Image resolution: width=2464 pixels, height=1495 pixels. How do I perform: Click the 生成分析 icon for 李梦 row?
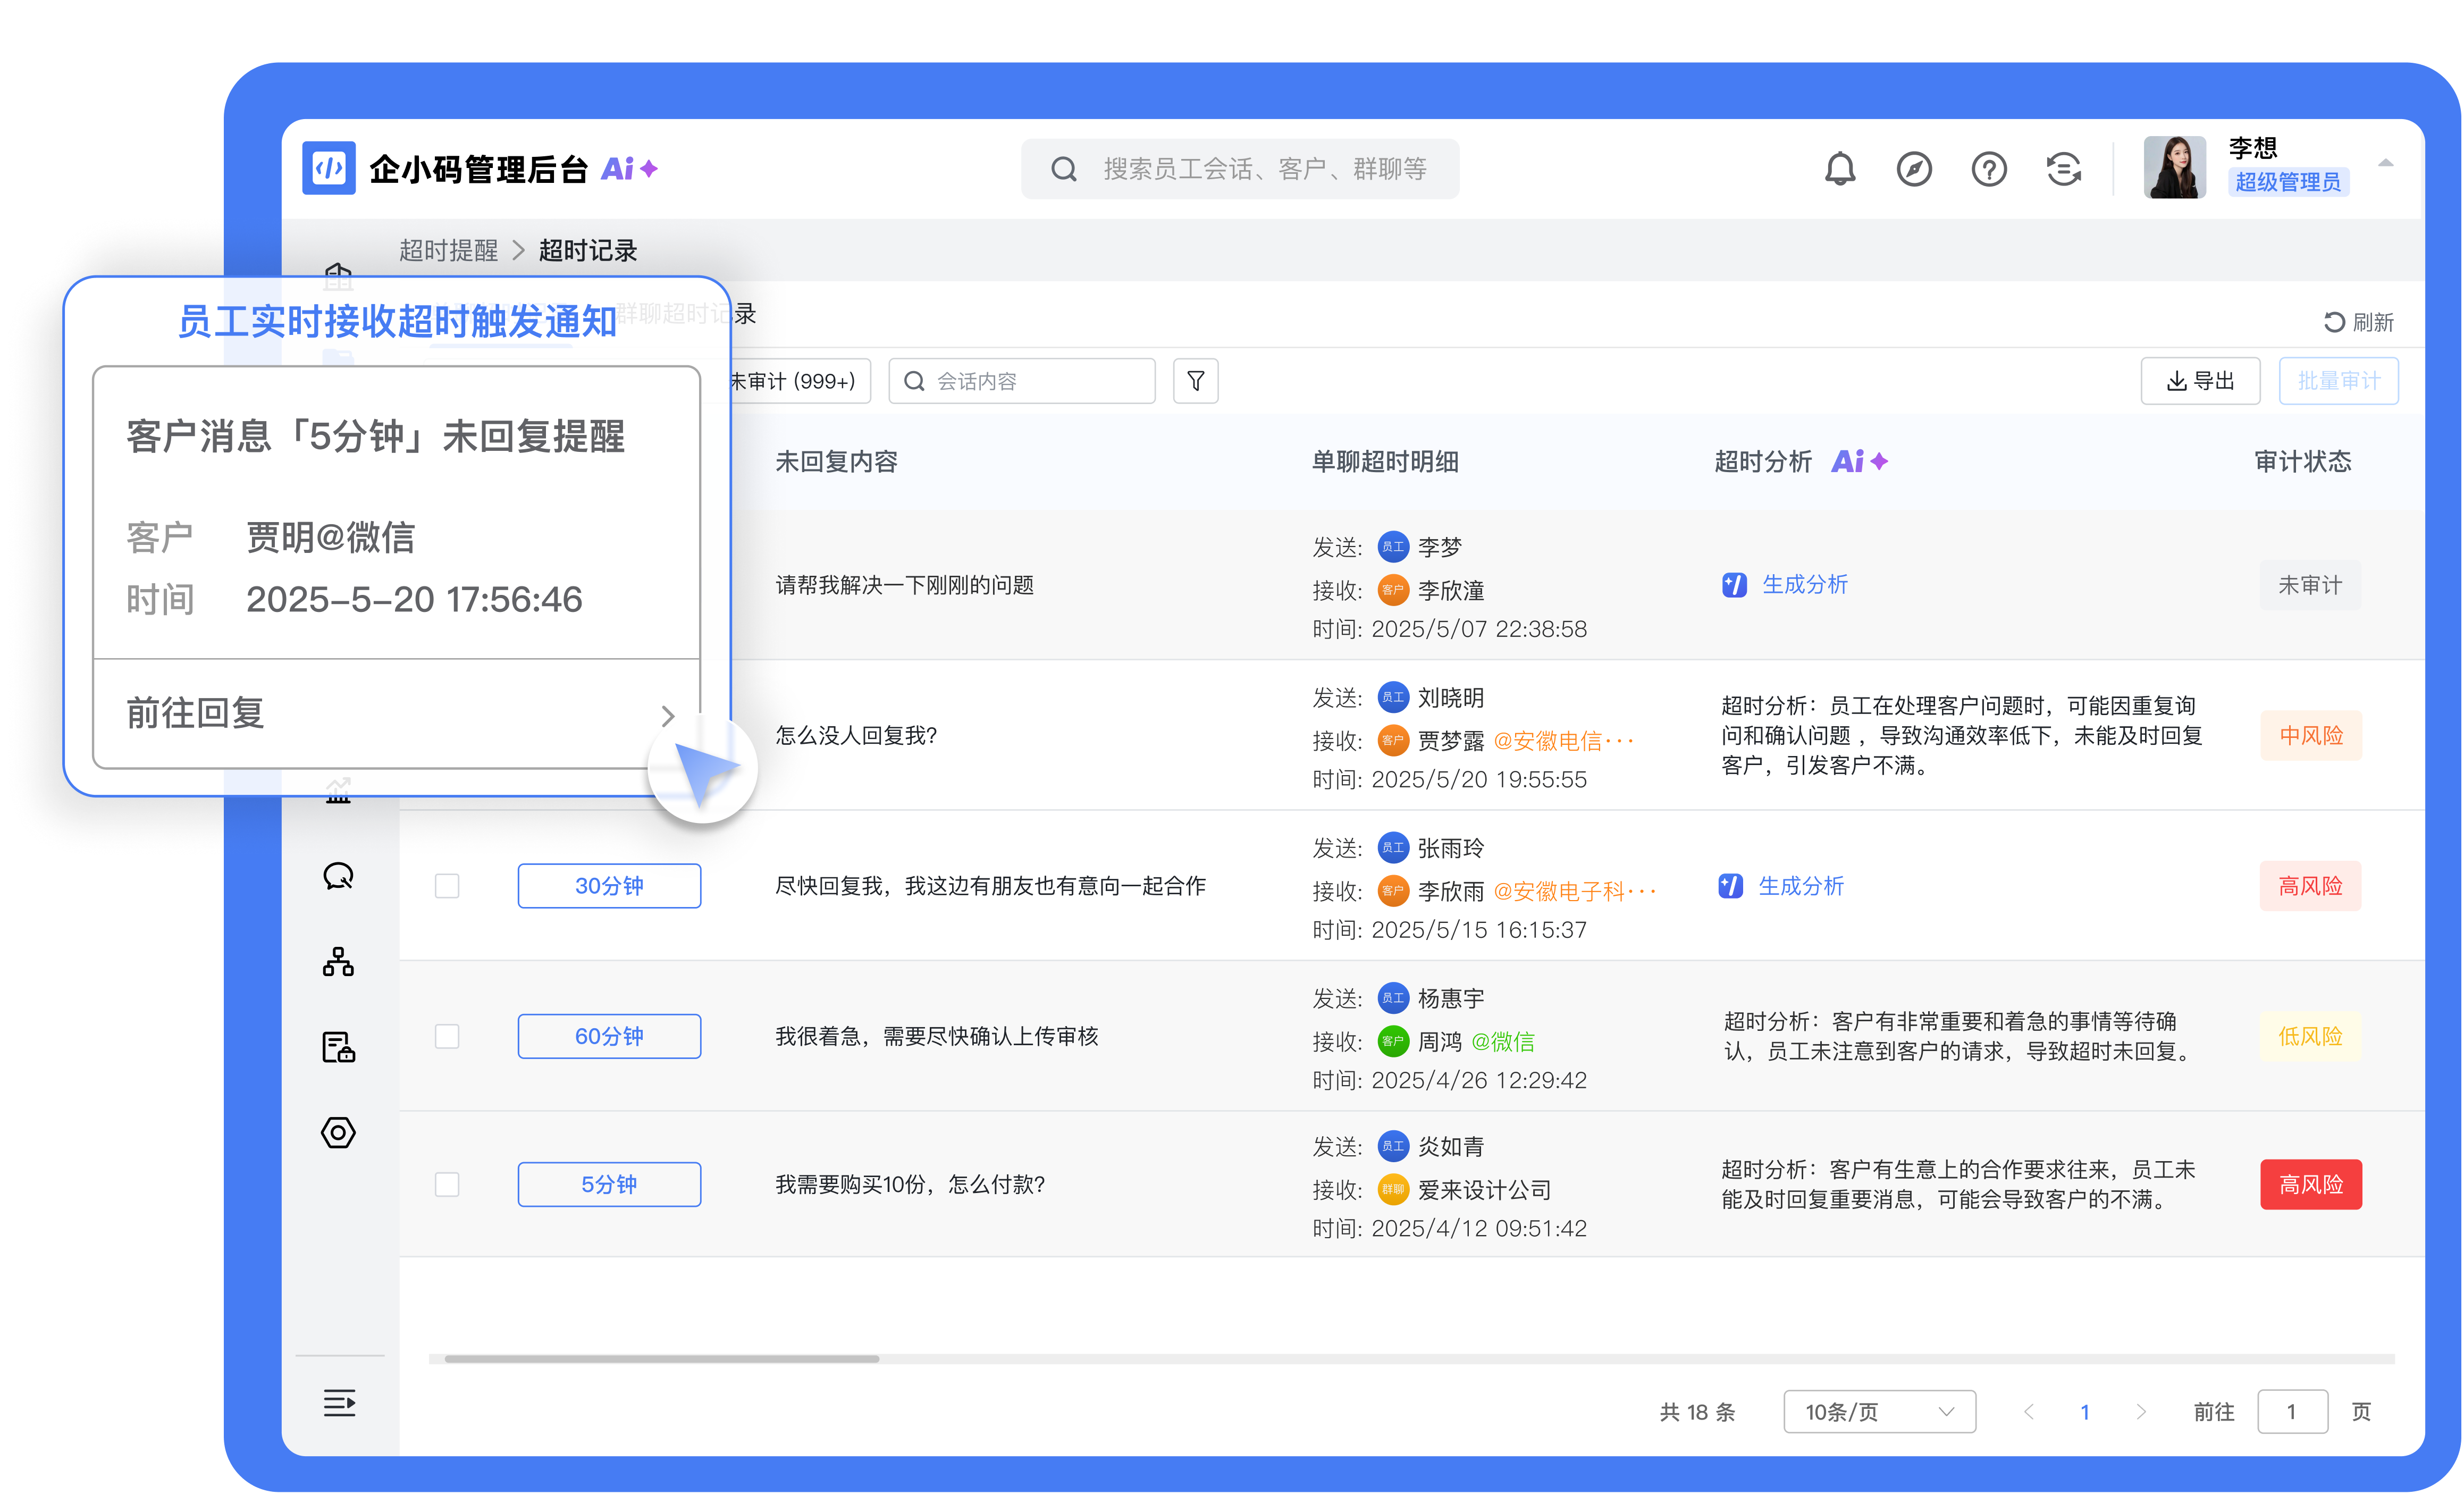(1734, 585)
